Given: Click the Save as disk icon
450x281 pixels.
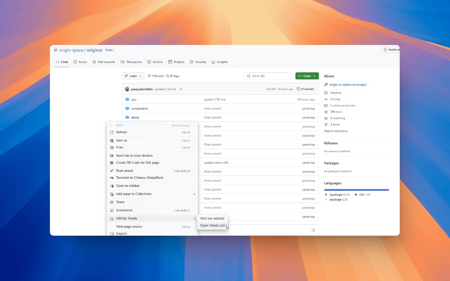Looking at the screenshot, I should pyautogui.click(x=112, y=140).
